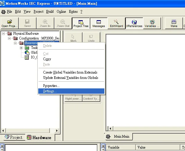Click the Make build icon
185x151 pixels.
point(174,23)
